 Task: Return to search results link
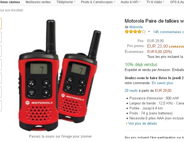(x=12, y=10)
